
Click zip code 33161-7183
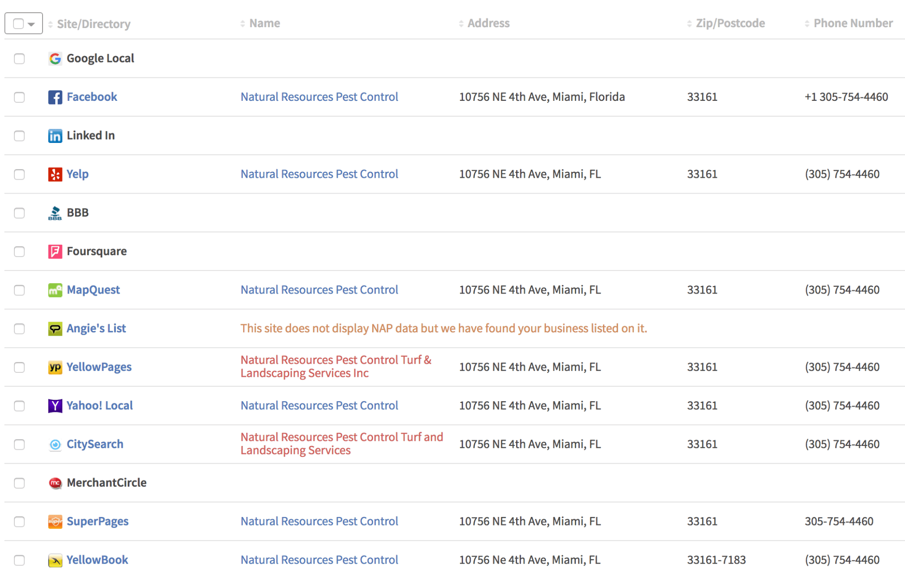click(x=716, y=560)
